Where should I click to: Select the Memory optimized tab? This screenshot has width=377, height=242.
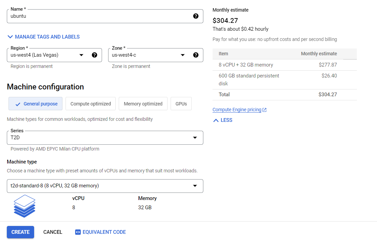coord(143,104)
